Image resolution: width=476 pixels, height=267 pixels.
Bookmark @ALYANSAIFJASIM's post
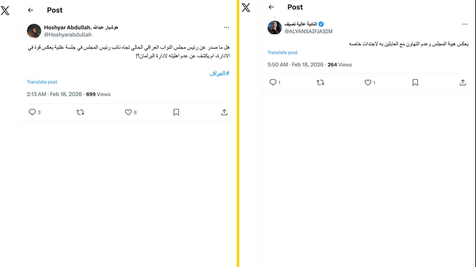pyautogui.click(x=415, y=82)
